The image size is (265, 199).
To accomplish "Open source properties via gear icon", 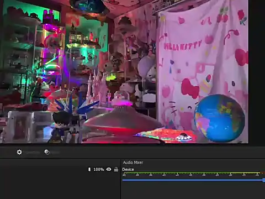I will 19,152.
